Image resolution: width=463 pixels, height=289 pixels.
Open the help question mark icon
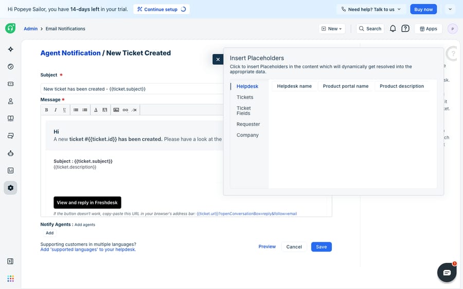click(405, 29)
